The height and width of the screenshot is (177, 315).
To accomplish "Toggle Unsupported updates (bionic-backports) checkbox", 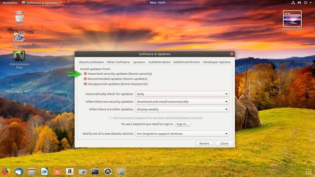I will point(85,84).
